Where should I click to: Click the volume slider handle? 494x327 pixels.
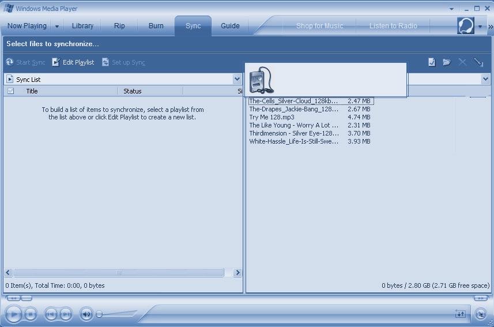click(x=99, y=314)
